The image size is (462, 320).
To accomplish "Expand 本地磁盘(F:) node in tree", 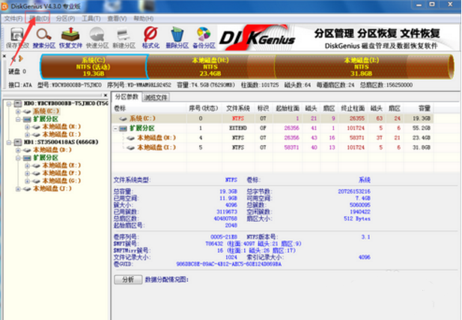I will pos(28,173).
